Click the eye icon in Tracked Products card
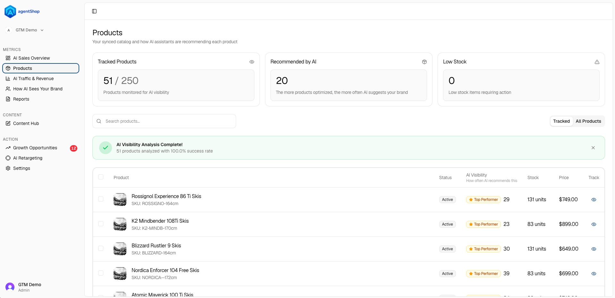Screen dimensions: 615x298 [252, 62]
